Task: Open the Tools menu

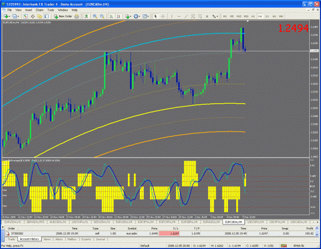Action: coord(51,10)
